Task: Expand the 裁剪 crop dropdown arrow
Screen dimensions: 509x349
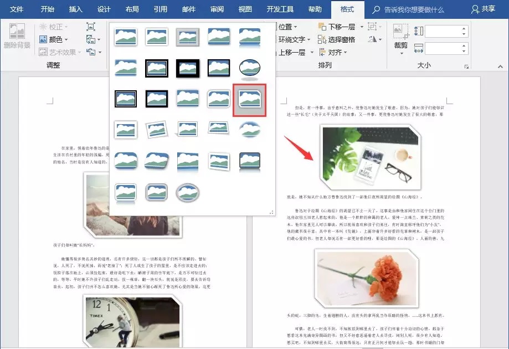Action: (x=402, y=53)
